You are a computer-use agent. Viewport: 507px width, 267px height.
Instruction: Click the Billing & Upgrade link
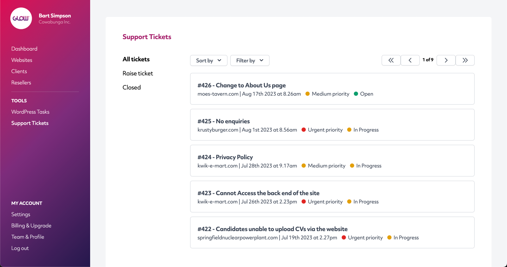click(x=31, y=225)
